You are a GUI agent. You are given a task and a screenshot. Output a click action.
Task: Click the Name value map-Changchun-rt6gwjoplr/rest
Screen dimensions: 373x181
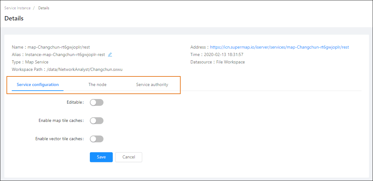[59, 47]
